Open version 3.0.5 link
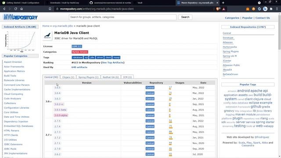 tap(58, 88)
